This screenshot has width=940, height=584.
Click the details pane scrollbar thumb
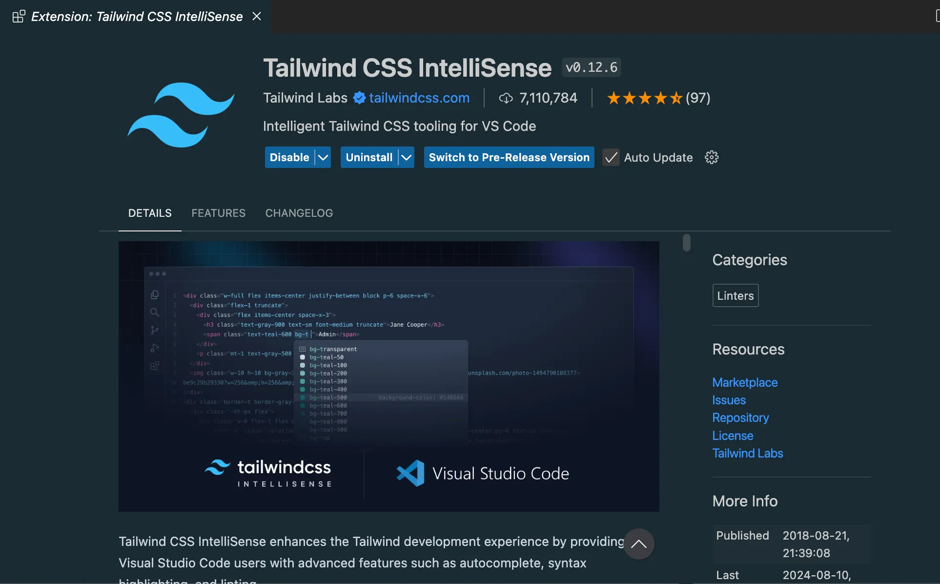[687, 243]
